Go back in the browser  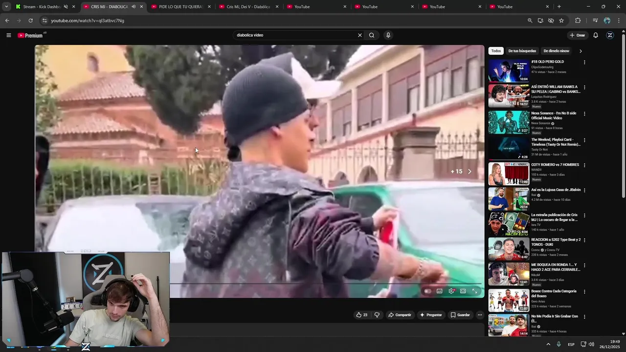click(7, 21)
